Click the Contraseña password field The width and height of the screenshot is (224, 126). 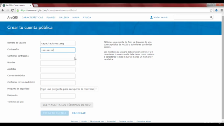coord(58,50)
